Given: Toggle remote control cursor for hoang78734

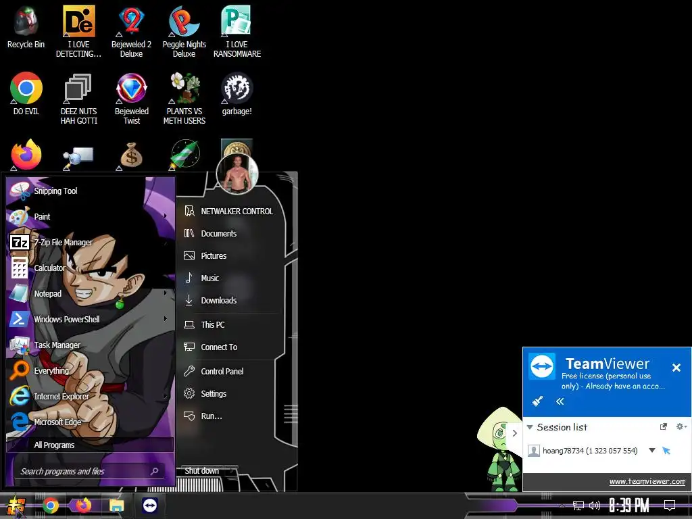Looking at the screenshot, I should pos(666,451).
